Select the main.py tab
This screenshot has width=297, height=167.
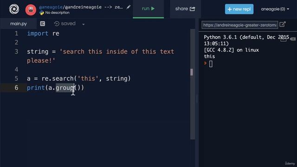(19, 24)
